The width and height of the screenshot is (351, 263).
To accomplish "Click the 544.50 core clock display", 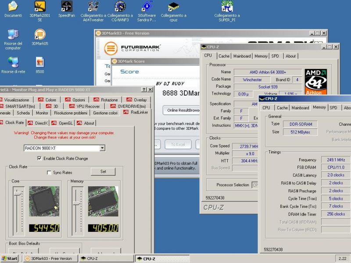I will [44, 228].
